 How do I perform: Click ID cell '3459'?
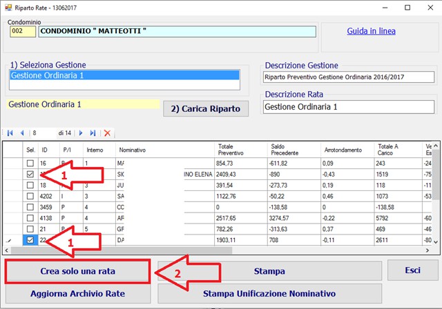pos(49,207)
